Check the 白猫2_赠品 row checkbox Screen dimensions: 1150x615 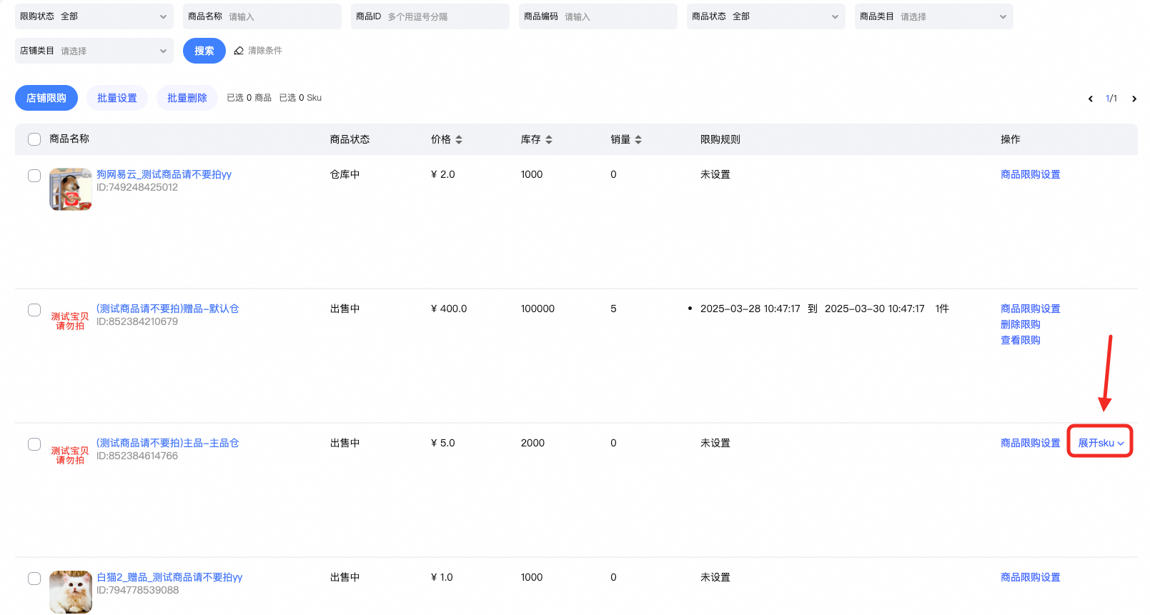(34, 579)
